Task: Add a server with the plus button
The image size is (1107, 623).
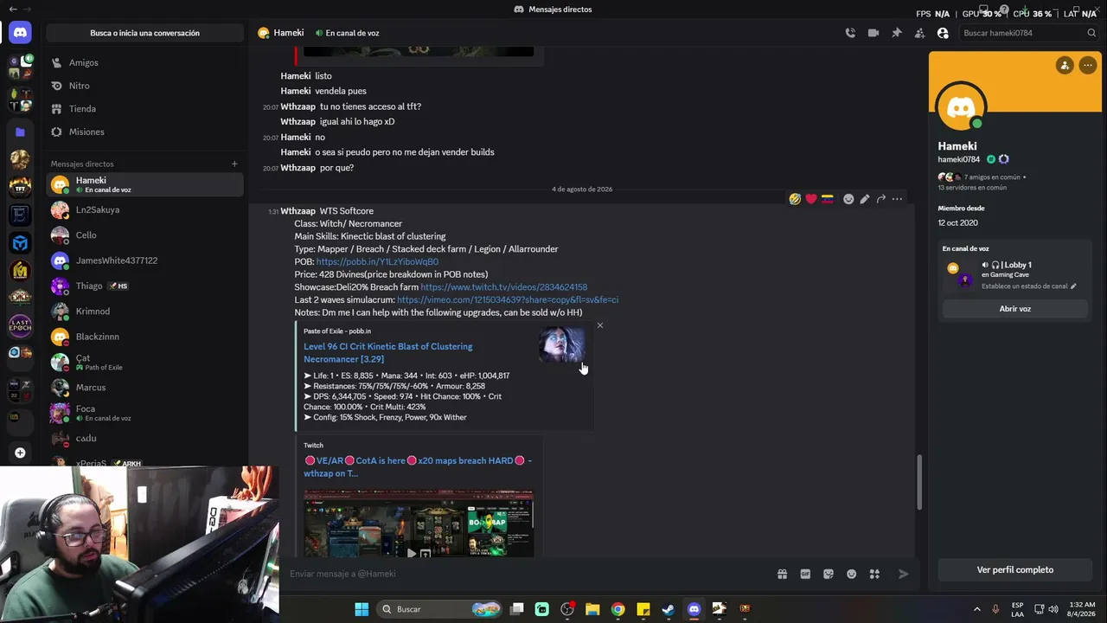Action: (20, 453)
